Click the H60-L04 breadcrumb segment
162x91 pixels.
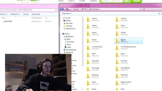(x=84, y=9)
